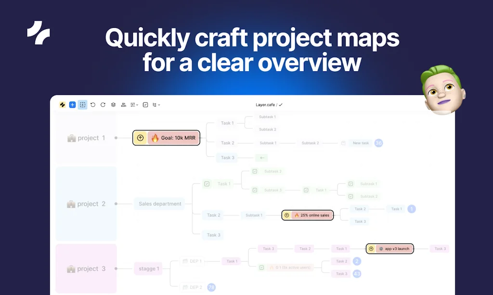Select the pink Task 3 after app v3 launch
493x295 pixels.
tap(440, 248)
